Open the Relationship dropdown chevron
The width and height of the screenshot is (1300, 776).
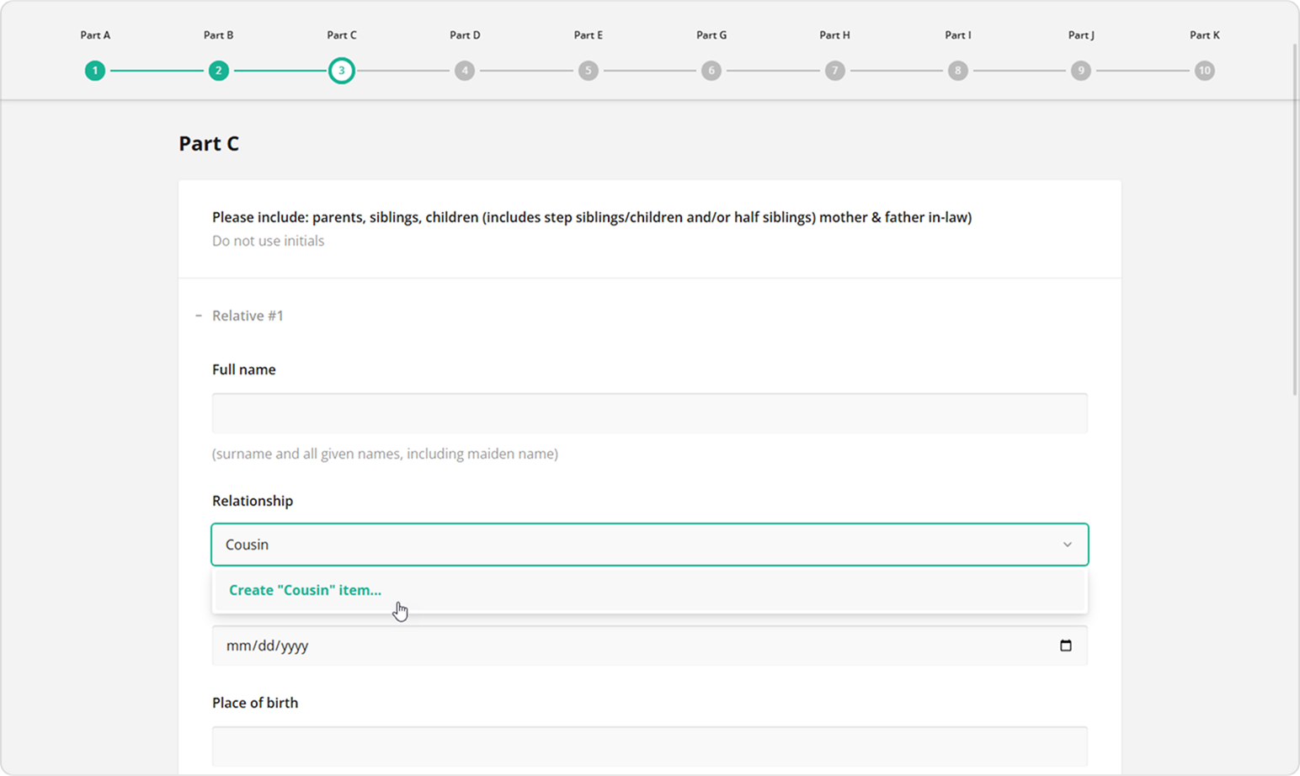point(1067,545)
